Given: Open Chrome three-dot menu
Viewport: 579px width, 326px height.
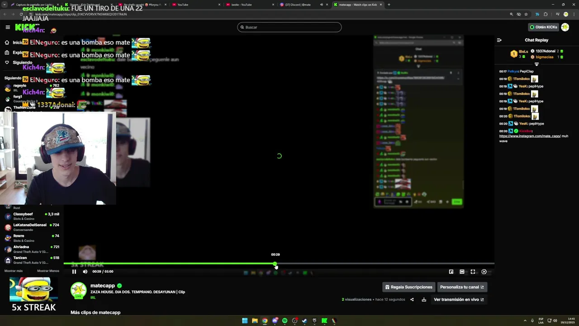Looking at the screenshot, I should 574,14.
